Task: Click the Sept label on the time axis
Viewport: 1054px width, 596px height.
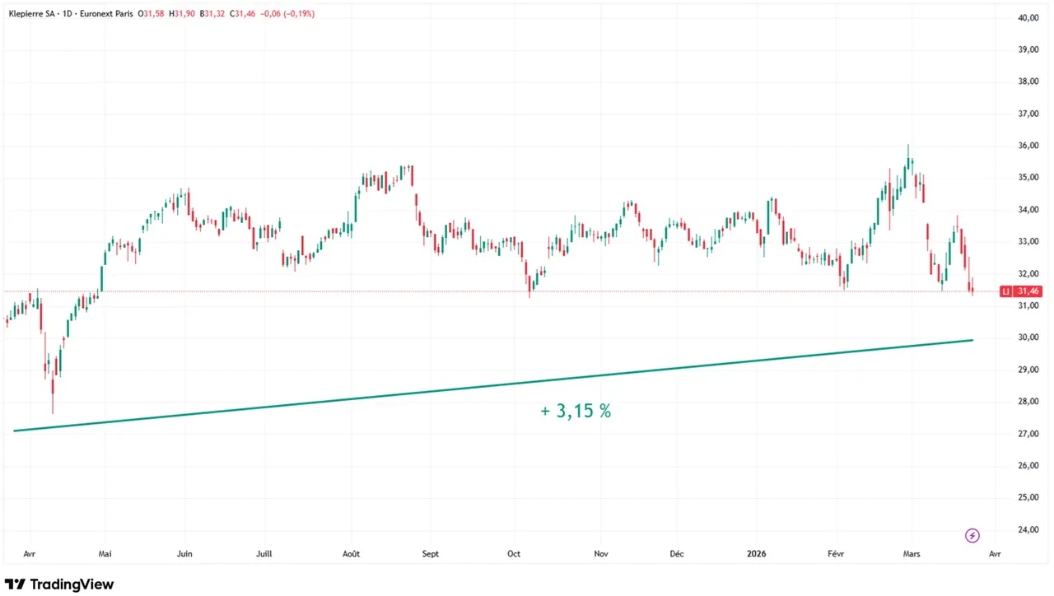Action: point(431,554)
